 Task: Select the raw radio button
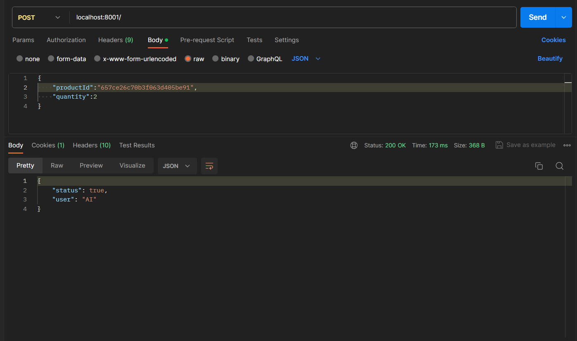click(188, 59)
